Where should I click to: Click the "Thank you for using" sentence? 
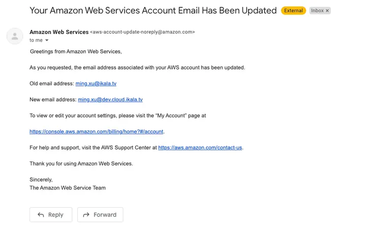coord(81,163)
